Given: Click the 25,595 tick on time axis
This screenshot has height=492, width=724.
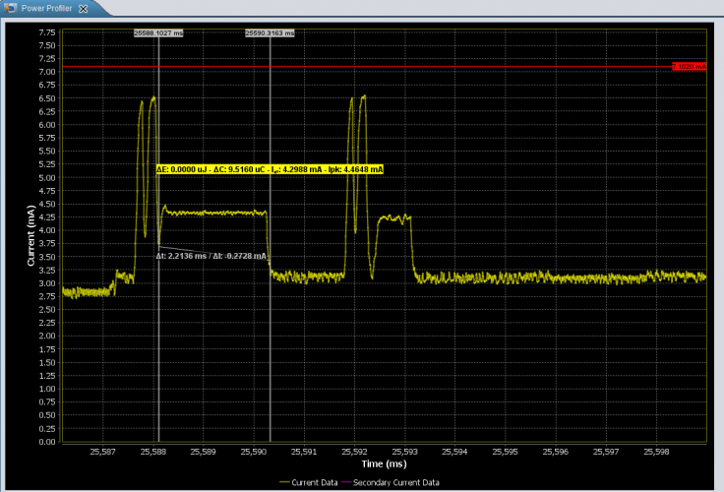Looking at the screenshot, I should 506,451.
